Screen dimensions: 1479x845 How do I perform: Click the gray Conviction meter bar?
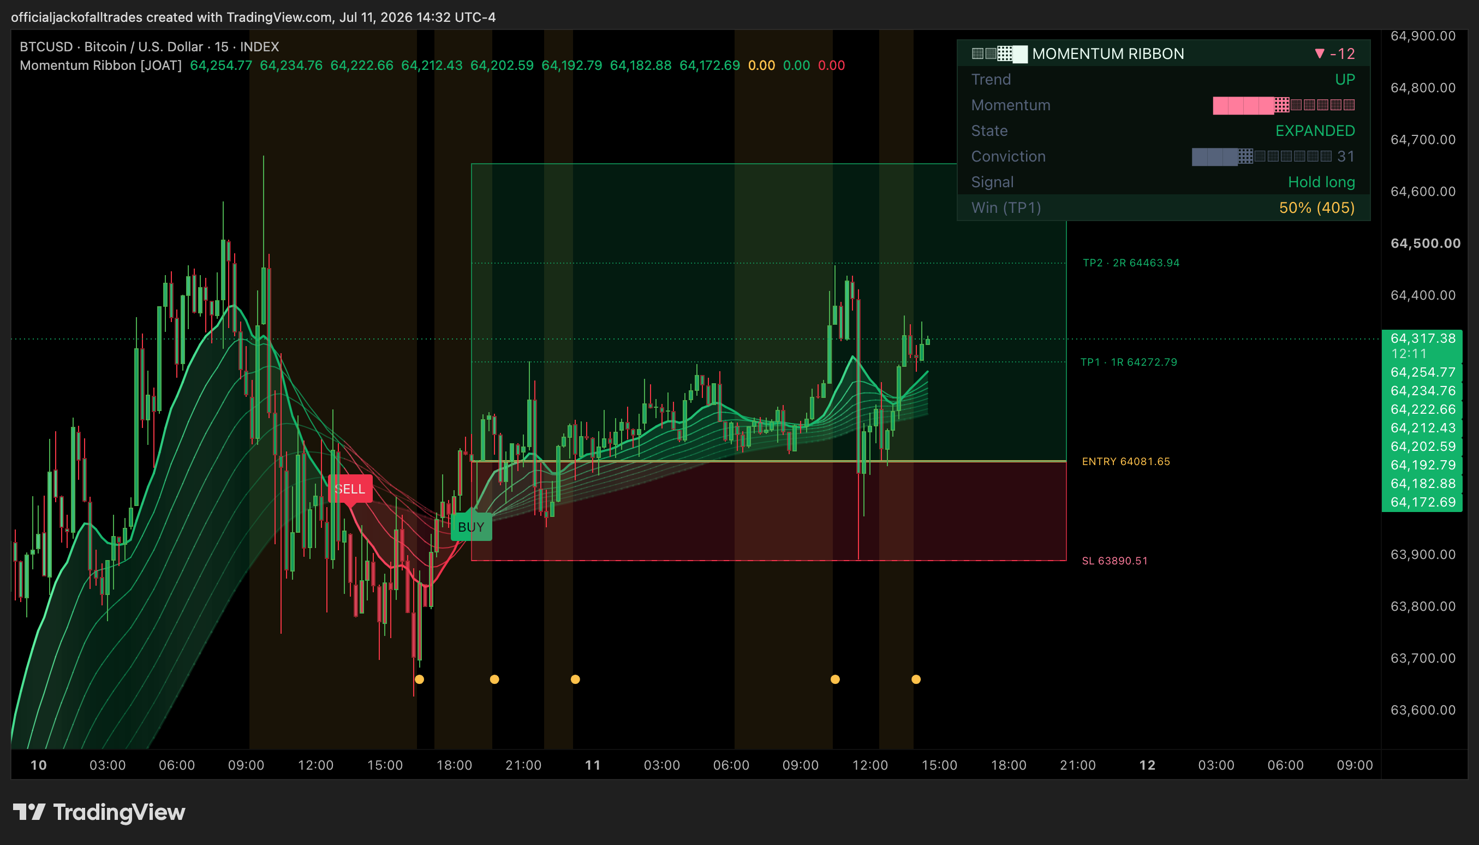click(x=1262, y=156)
